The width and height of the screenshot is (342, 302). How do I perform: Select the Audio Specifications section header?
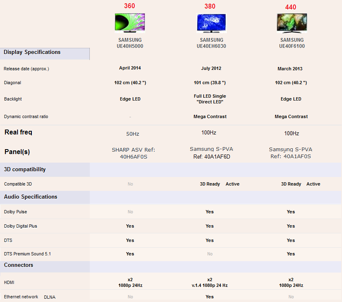tap(45, 197)
